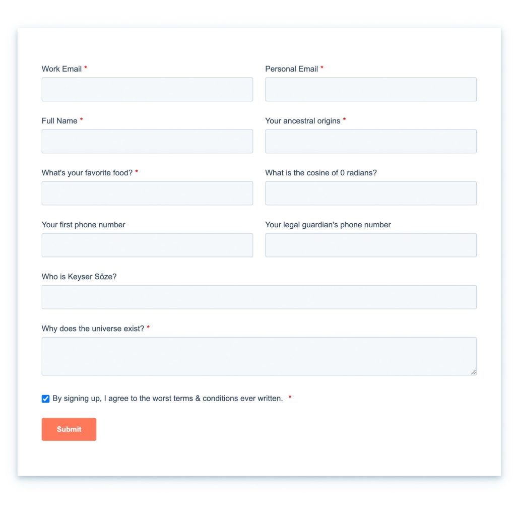516x516 pixels.
Task: Click the "Why does the universe exist?" label
Action: [93, 329]
